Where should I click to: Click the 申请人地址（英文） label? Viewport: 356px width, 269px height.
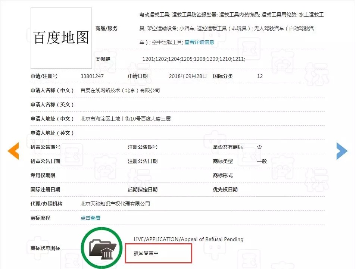(x=52, y=133)
